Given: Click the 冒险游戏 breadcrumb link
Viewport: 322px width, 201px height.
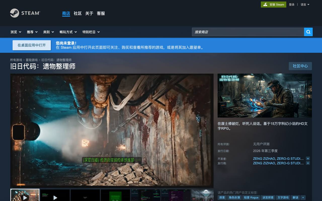Looking at the screenshot, I should point(32,60).
